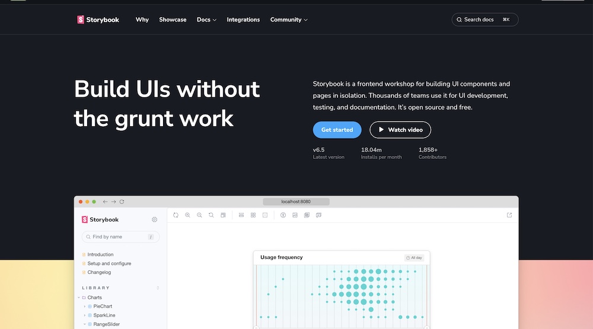Toggle the LIBRARY section expand/collapse arrows

coord(158,288)
